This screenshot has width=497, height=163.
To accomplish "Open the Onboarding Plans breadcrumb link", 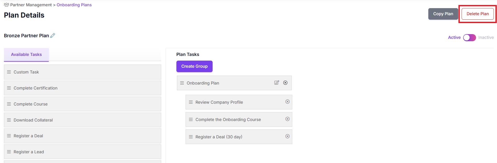I will pos(74,4).
